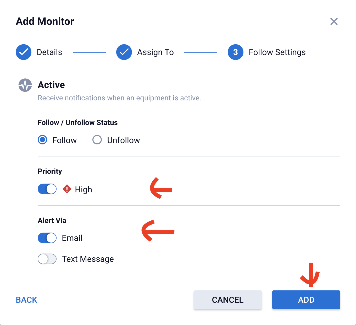Click the Text Message label

88,259
